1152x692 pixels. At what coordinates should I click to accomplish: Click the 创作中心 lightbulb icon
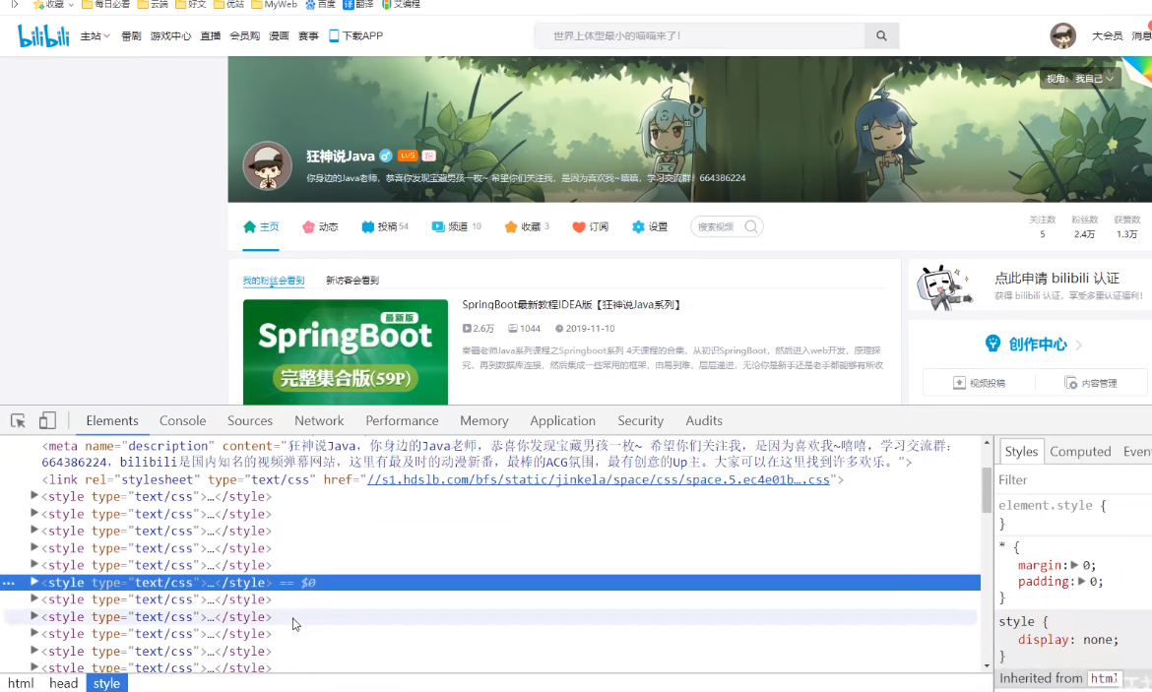pos(992,344)
